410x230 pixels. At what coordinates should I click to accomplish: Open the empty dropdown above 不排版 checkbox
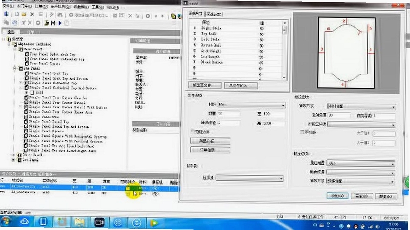(x=361, y=124)
